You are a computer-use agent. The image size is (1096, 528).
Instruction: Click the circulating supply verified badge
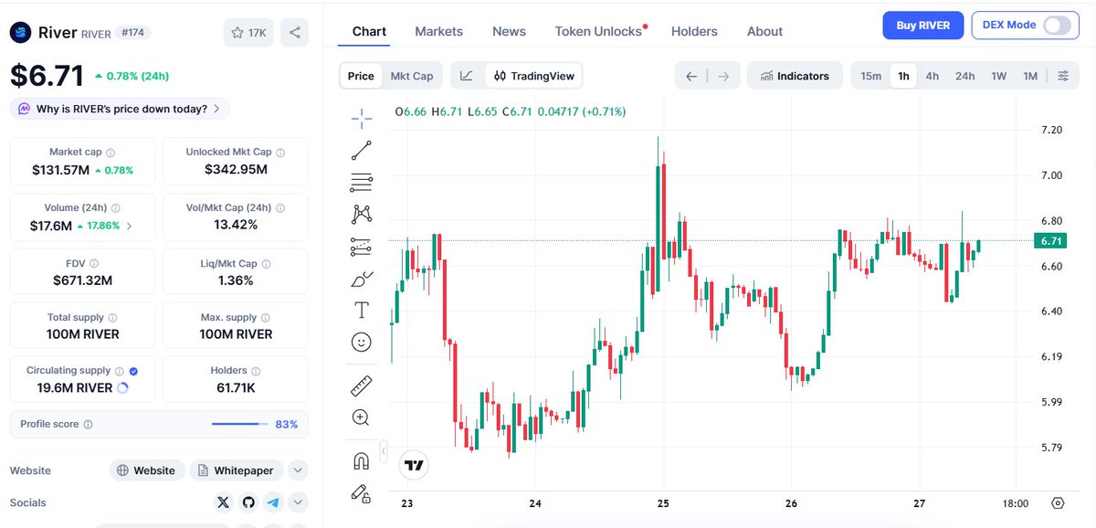coord(133,371)
